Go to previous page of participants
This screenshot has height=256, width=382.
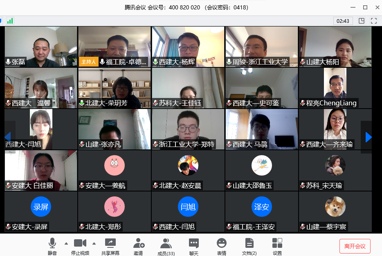[8, 137]
